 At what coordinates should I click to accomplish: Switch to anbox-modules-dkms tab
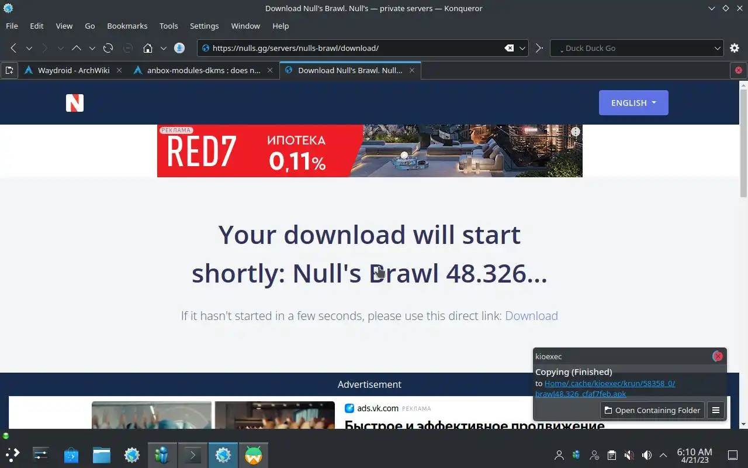point(203,70)
